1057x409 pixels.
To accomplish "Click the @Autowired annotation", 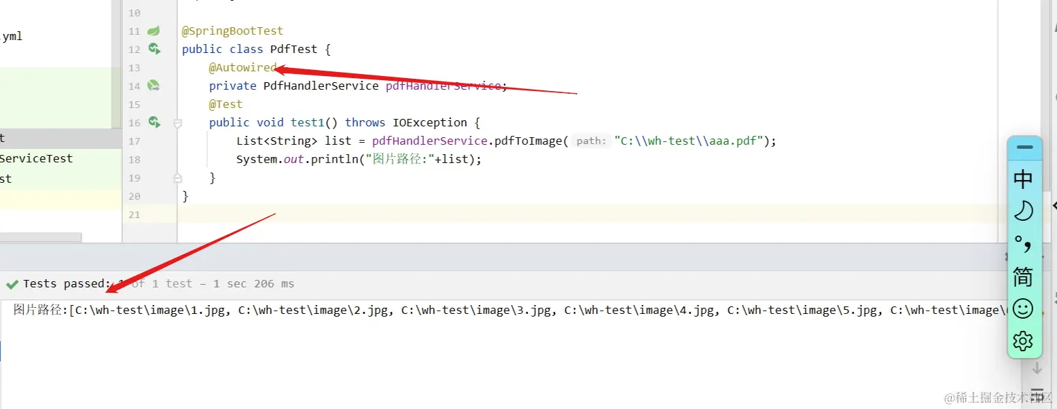I will click(243, 67).
